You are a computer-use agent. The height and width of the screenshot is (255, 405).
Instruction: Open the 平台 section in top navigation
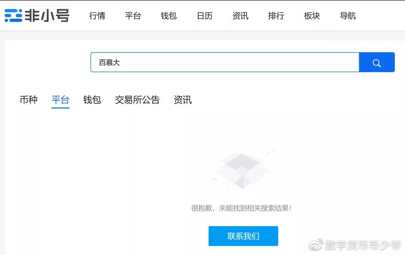[x=133, y=16]
